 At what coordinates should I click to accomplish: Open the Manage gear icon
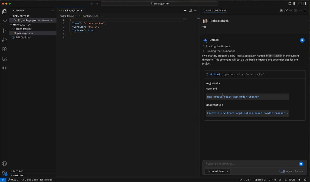pyautogui.click(x=4, y=173)
